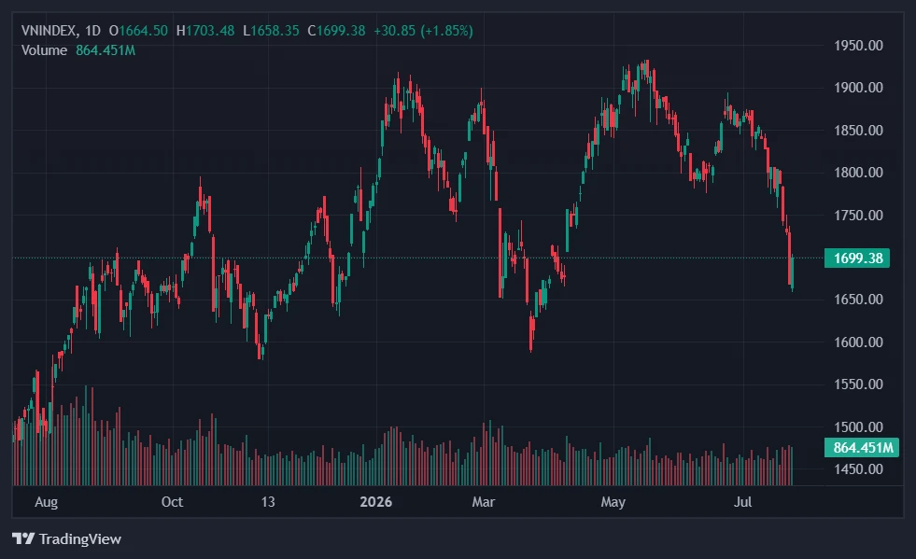Select the Aug marker on time axis
Image resolution: width=916 pixels, height=559 pixels.
[46, 502]
